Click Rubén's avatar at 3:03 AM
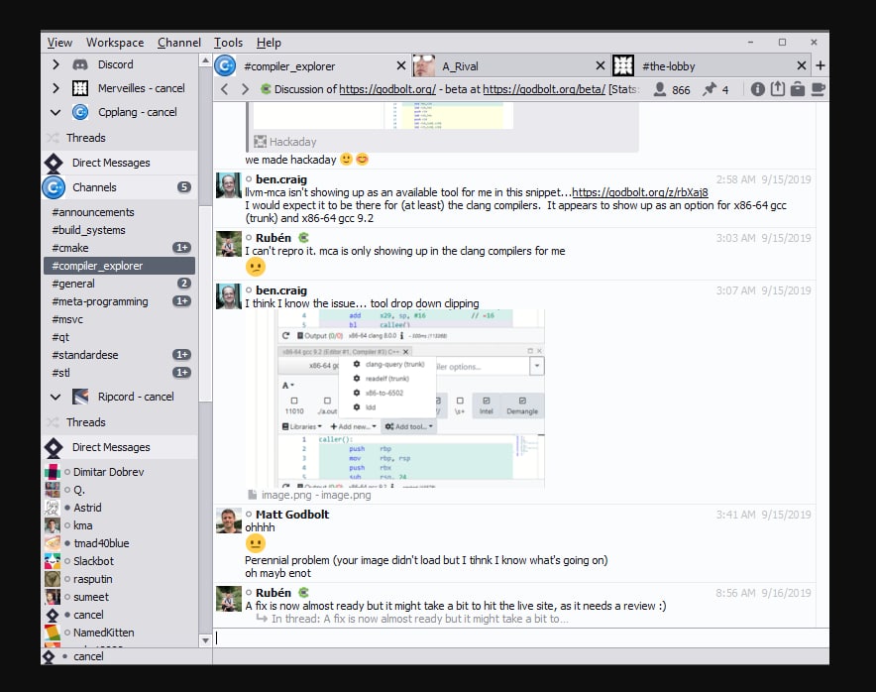Screen dimensions: 876x692 point(229,244)
